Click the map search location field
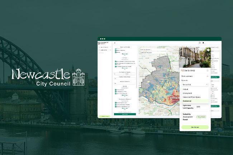Screen dimensions: 233x155 153,50
